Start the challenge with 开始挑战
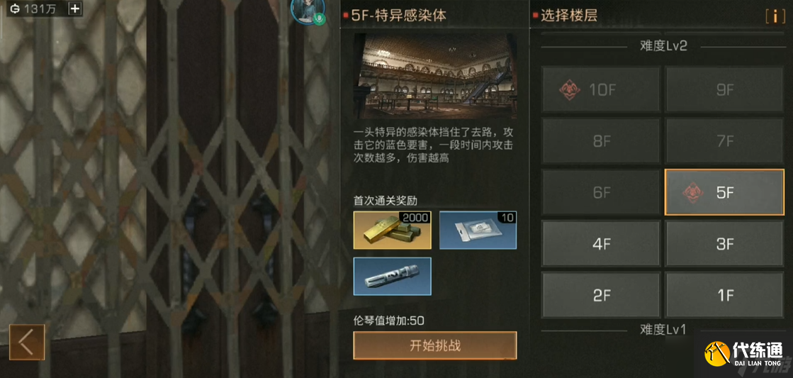 tap(435, 345)
